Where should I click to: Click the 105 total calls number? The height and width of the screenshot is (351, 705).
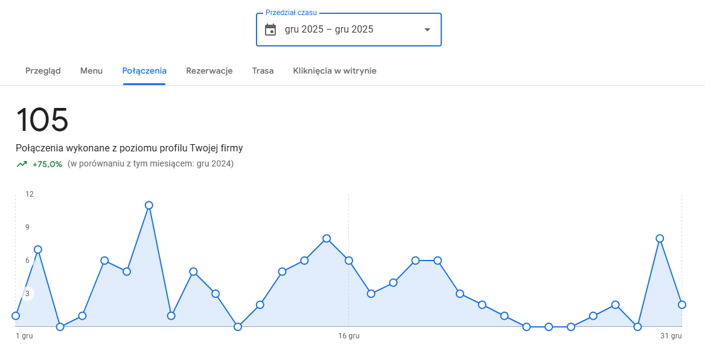42,119
